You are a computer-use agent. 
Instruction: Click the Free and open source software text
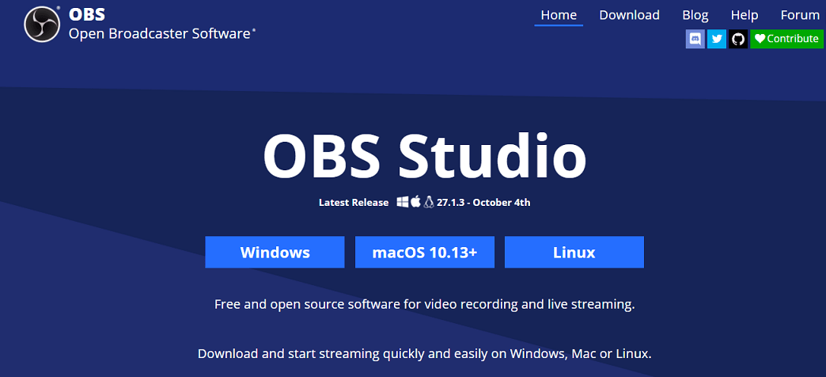click(x=425, y=304)
